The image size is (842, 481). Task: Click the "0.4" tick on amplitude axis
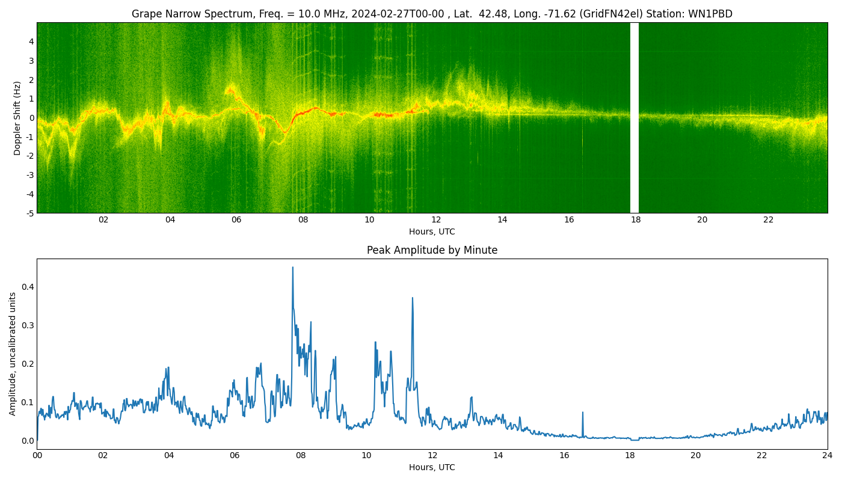(x=26, y=287)
